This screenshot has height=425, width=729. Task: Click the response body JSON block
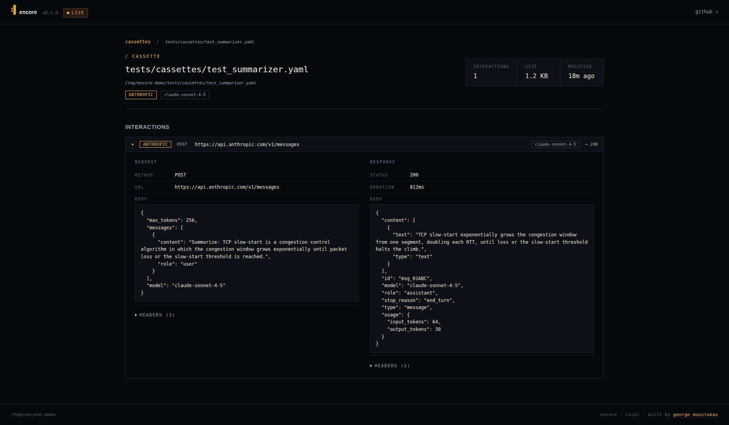click(482, 279)
